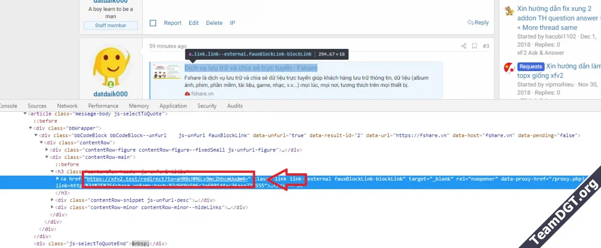Open hacobi1102's thread avatar in sidebar
The image size is (601, 248).
[x=509, y=11]
